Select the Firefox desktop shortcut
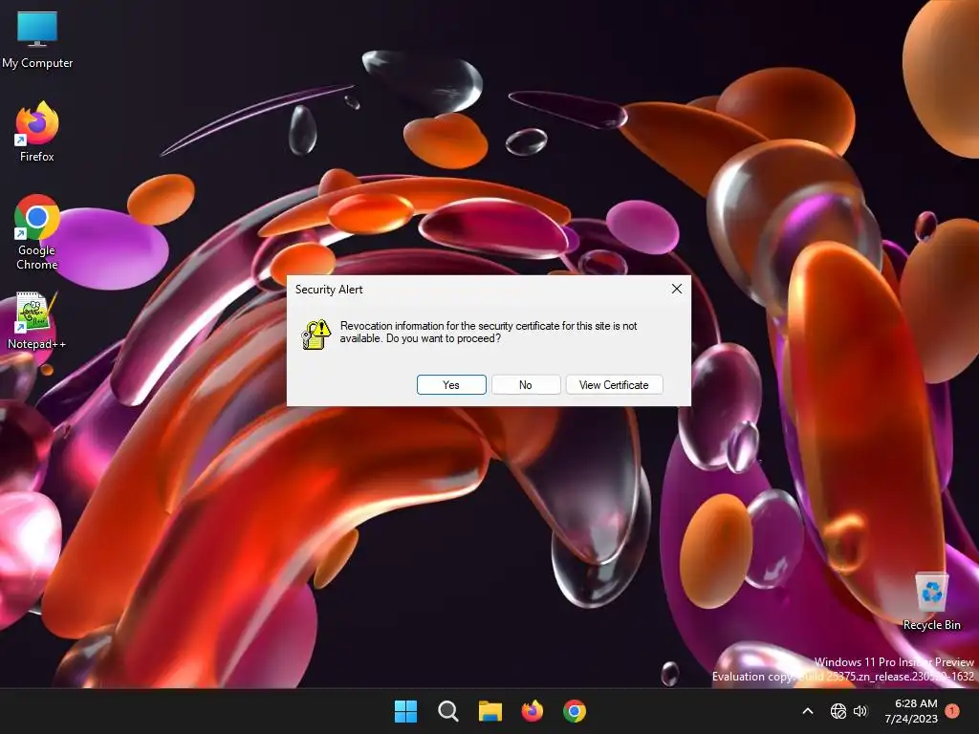The image size is (979, 734). [x=37, y=132]
